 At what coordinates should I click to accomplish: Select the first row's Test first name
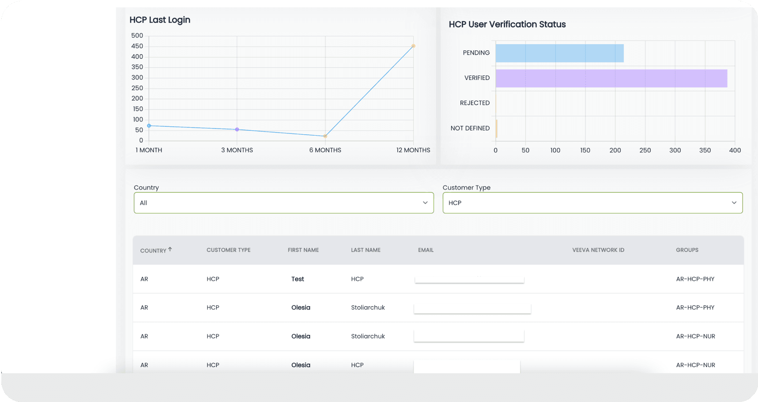(x=298, y=279)
